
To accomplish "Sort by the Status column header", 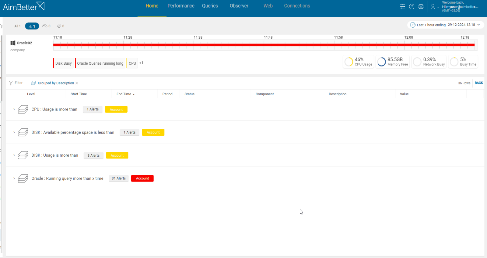I will [x=189, y=94].
